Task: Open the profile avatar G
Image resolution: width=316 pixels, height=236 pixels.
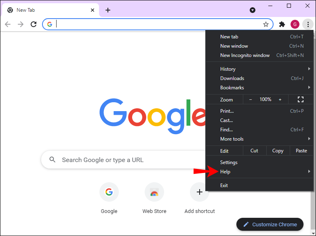Action: [295, 24]
